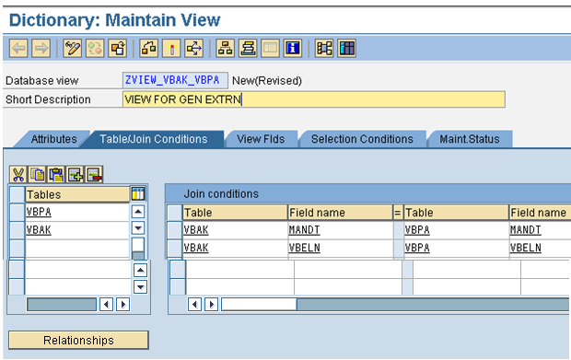Open Tables column configuration icon
This screenshot has height=360, width=571.
(138, 194)
